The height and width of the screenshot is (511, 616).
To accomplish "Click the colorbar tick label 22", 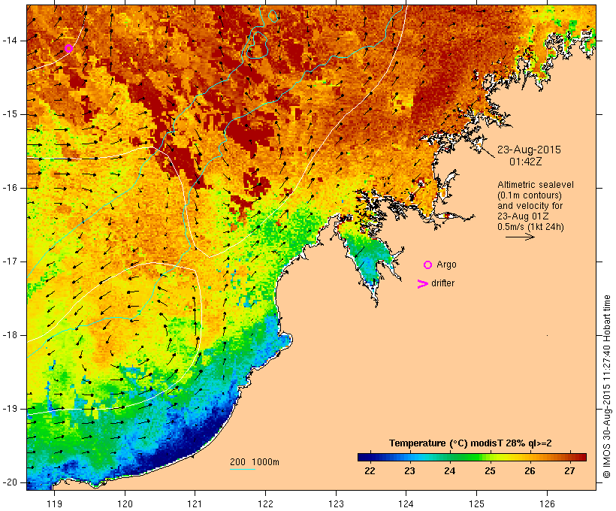I will pyautogui.click(x=370, y=471).
